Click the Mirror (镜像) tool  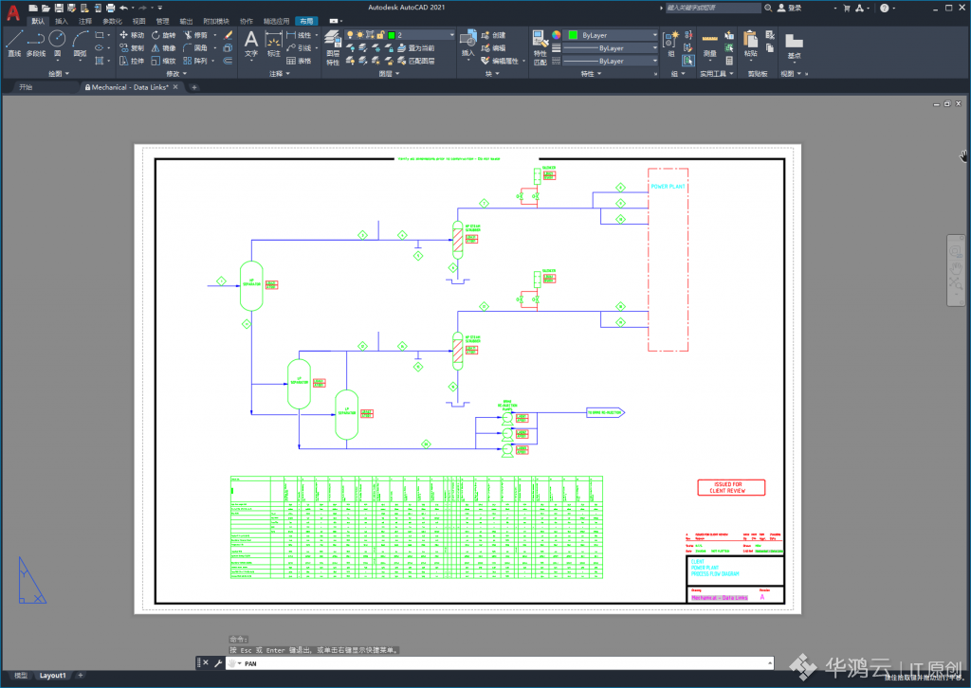[x=163, y=47]
